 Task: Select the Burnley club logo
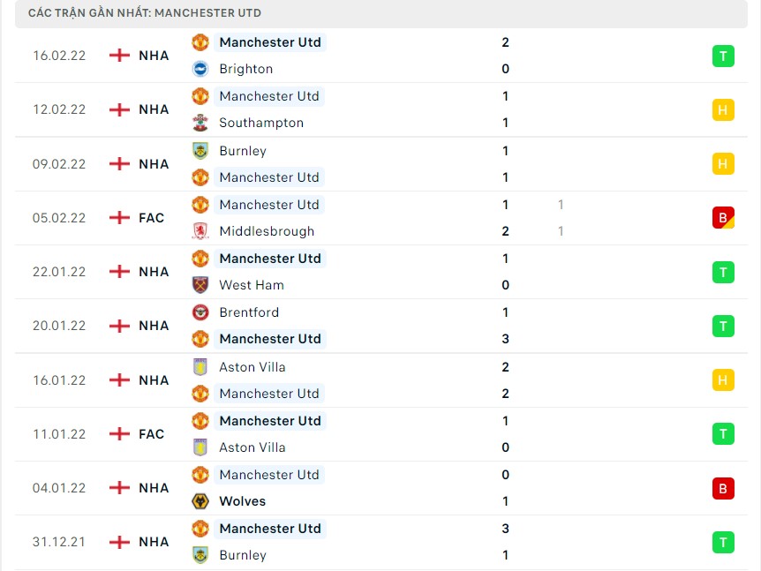point(200,151)
